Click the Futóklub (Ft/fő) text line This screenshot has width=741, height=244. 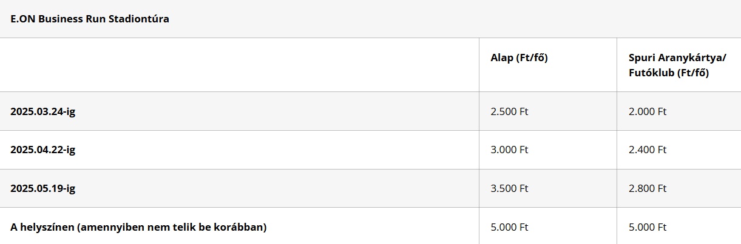click(x=669, y=73)
